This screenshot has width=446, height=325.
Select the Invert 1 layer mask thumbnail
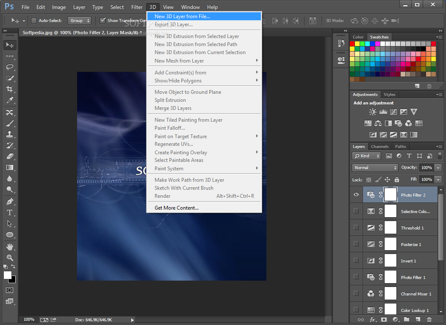[x=391, y=261]
